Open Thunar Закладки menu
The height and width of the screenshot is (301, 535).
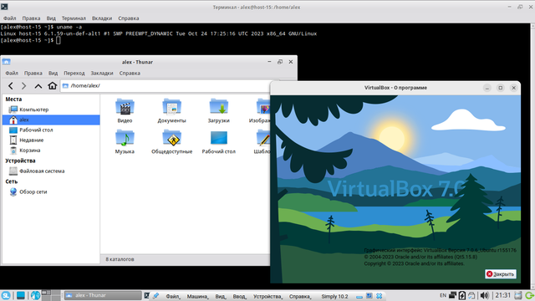coord(102,73)
